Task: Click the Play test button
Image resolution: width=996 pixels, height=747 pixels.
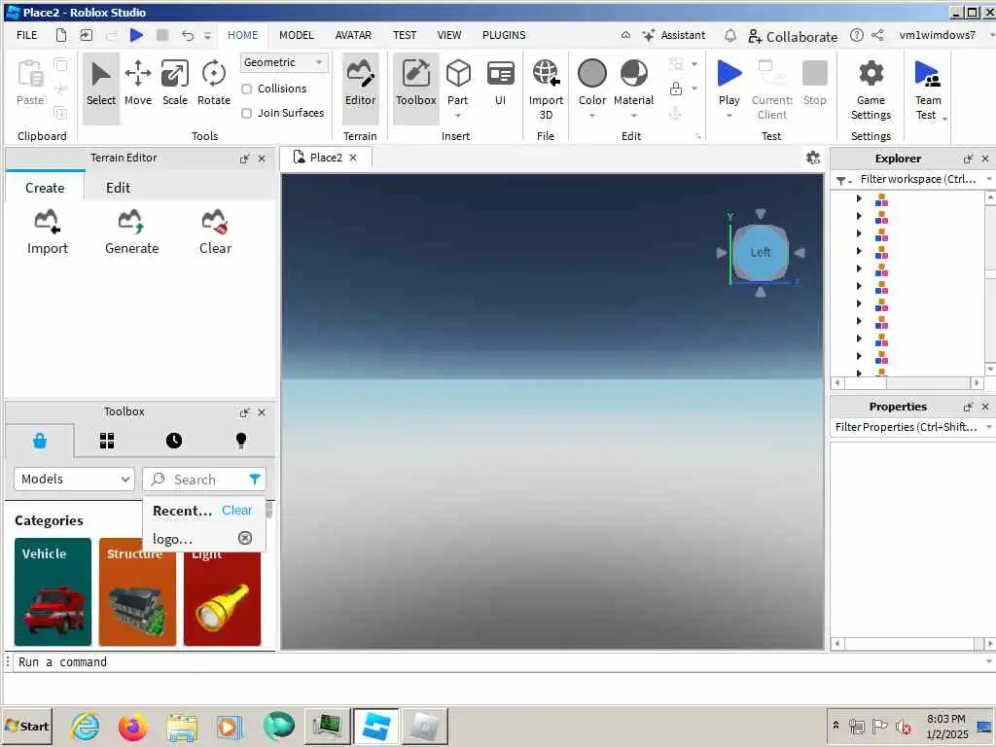Action: tap(729, 82)
